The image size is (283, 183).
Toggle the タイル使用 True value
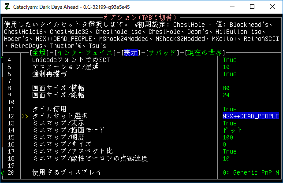(230, 109)
